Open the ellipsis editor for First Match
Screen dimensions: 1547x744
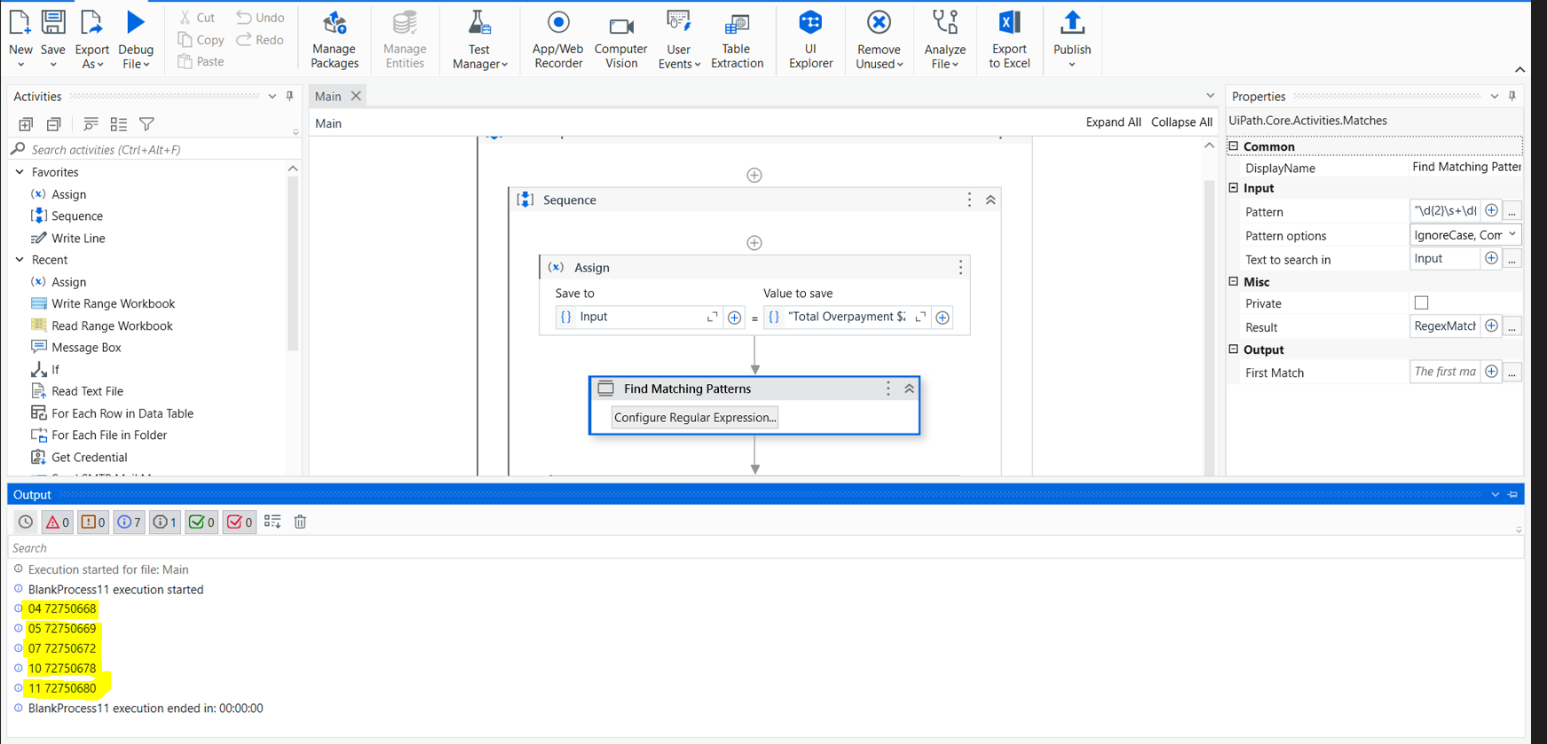pyautogui.click(x=1512, y=373)
